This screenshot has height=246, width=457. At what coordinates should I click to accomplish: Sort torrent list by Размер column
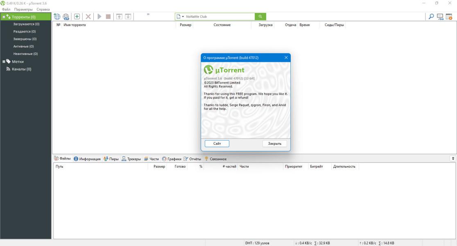pos(186,25)
